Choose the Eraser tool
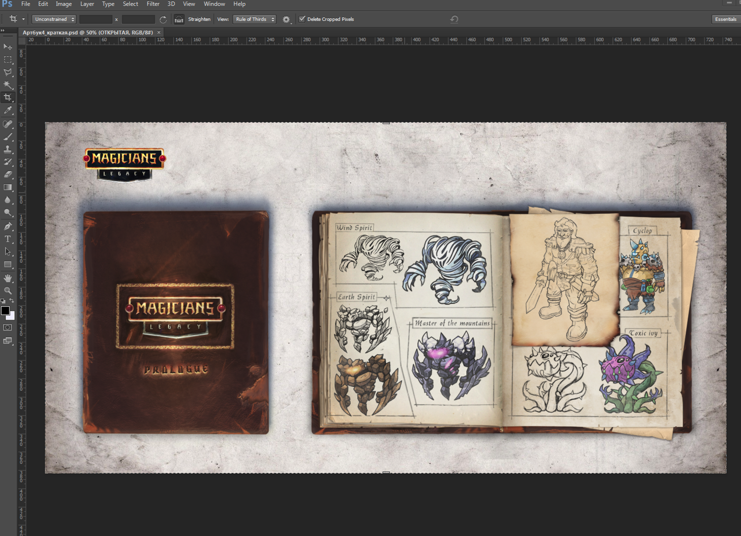Viewport: 741px width, 536px height. pyautogui.click(x=8, y=174)
